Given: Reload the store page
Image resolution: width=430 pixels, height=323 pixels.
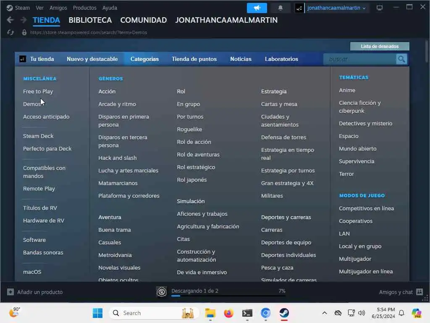Looking at the screenshot, I should coord(10,32).
